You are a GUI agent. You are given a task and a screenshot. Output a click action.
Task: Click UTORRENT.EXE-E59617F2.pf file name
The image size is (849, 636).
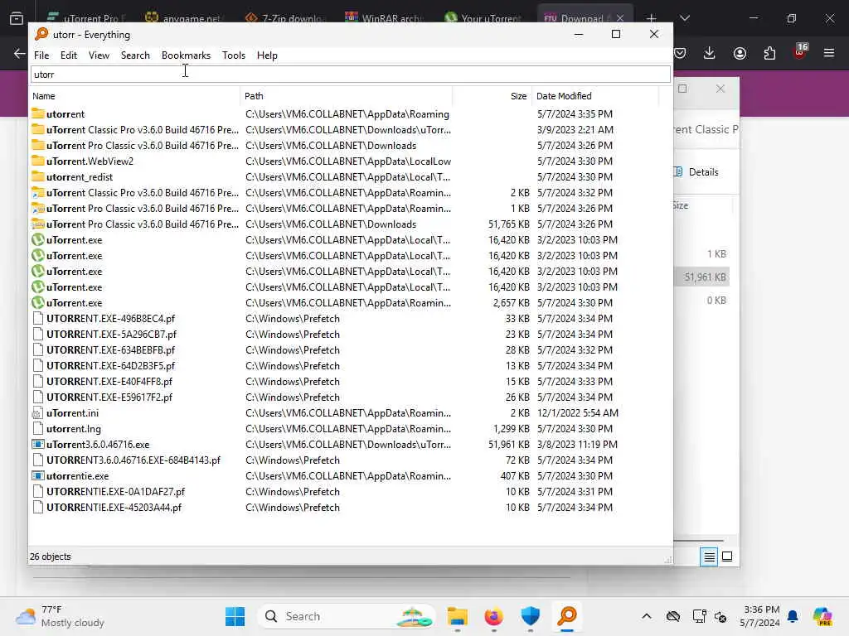click(x=109, y=397)
